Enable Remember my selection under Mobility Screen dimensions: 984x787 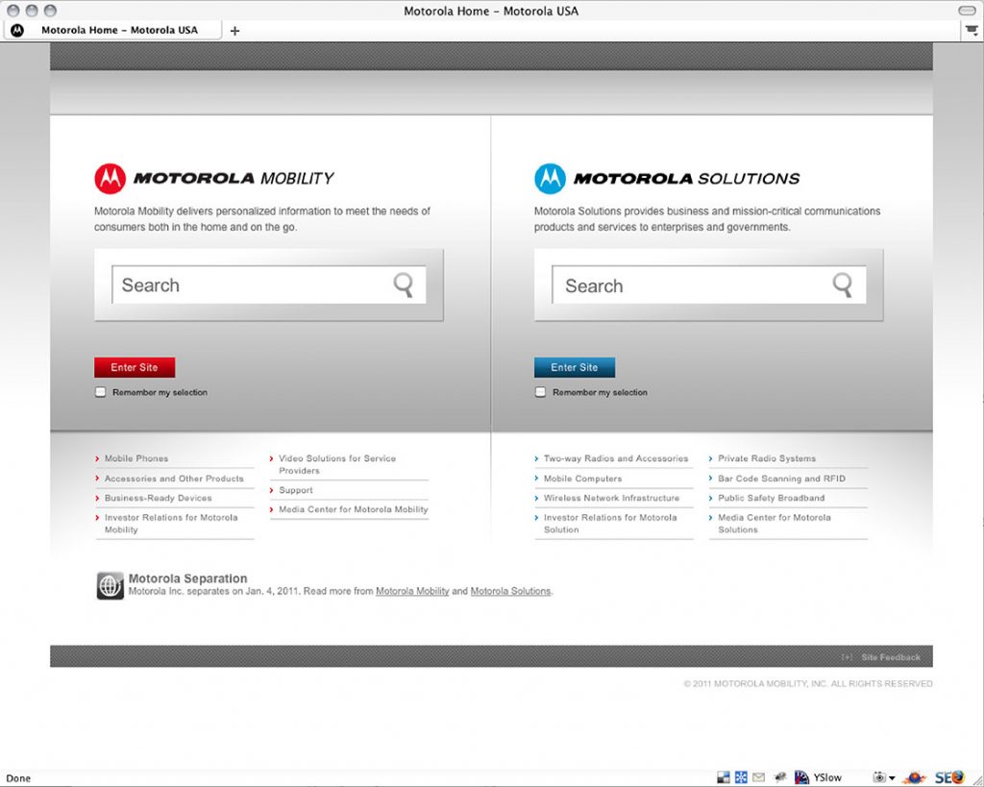101,392
